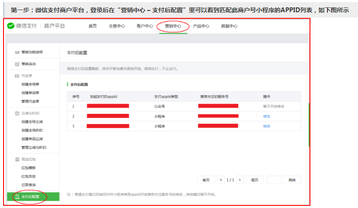Viewport: 358px width, 208px height.
Task: Click the 支付appid类型 column header
Action: [166, 97]
